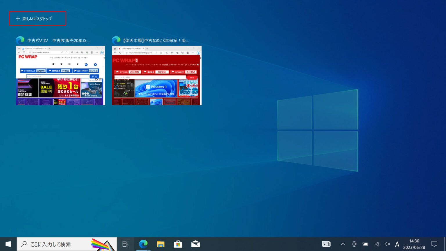
Task: Click the desktop background to exit Task View
Action: (290, 189)
